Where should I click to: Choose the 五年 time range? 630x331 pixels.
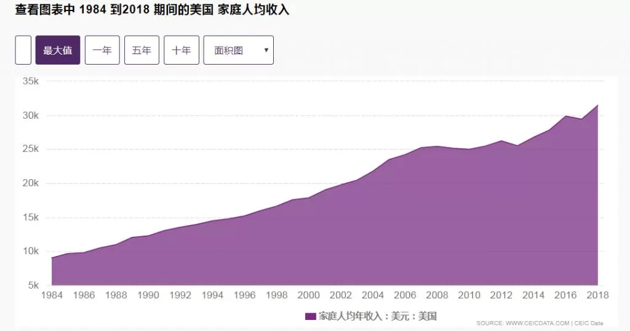(142, 50)
